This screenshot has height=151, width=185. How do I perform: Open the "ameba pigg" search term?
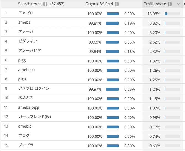tap(28, 108)
